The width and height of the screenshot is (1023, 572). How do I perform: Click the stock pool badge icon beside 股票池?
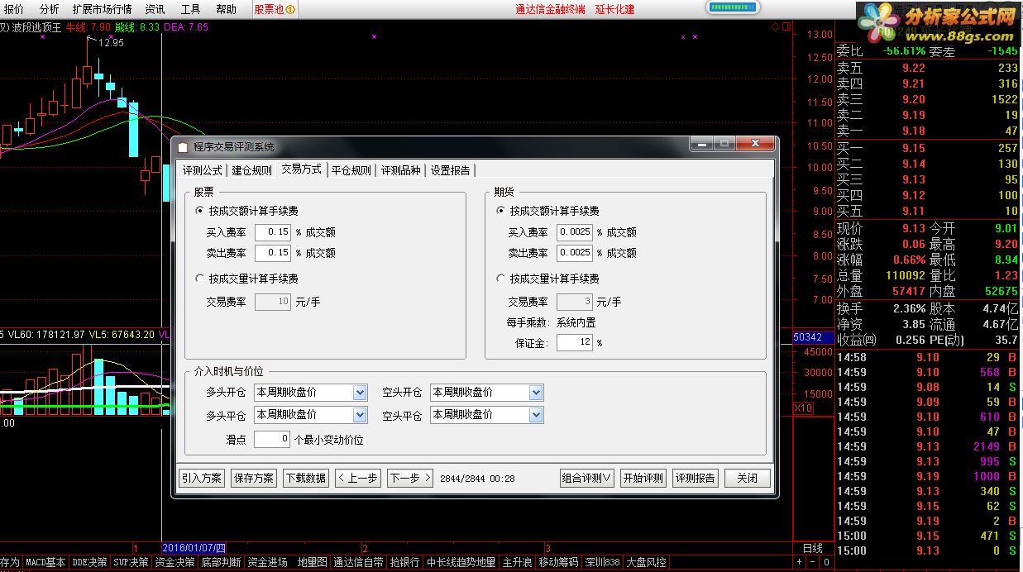291,9
